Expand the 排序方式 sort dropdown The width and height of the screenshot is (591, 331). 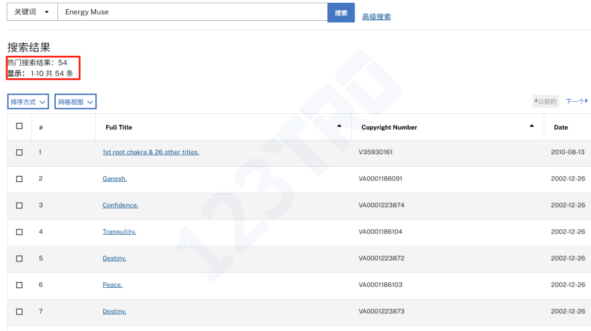pyautogui.click(x=28, y=102)
